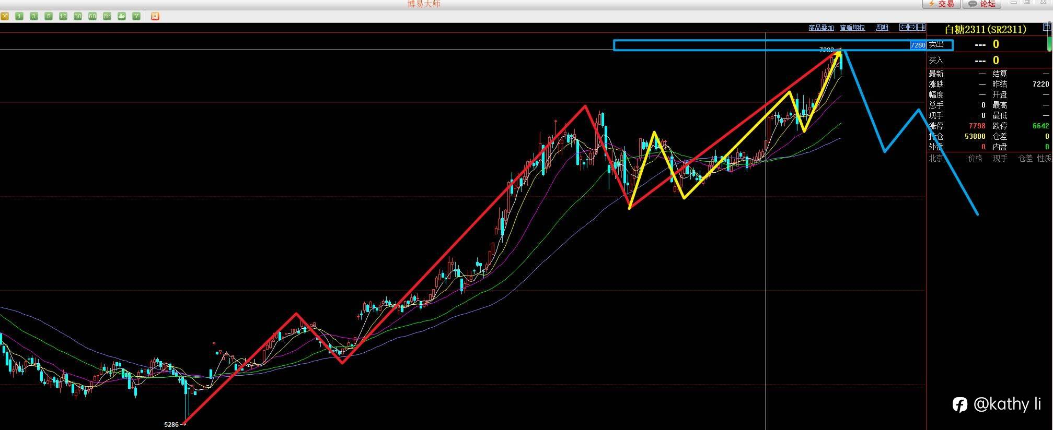Viewport: 1053px width, 430px height.
Task: Click the window icon beside 白糖2311 title
Action: click(1047, 27)
